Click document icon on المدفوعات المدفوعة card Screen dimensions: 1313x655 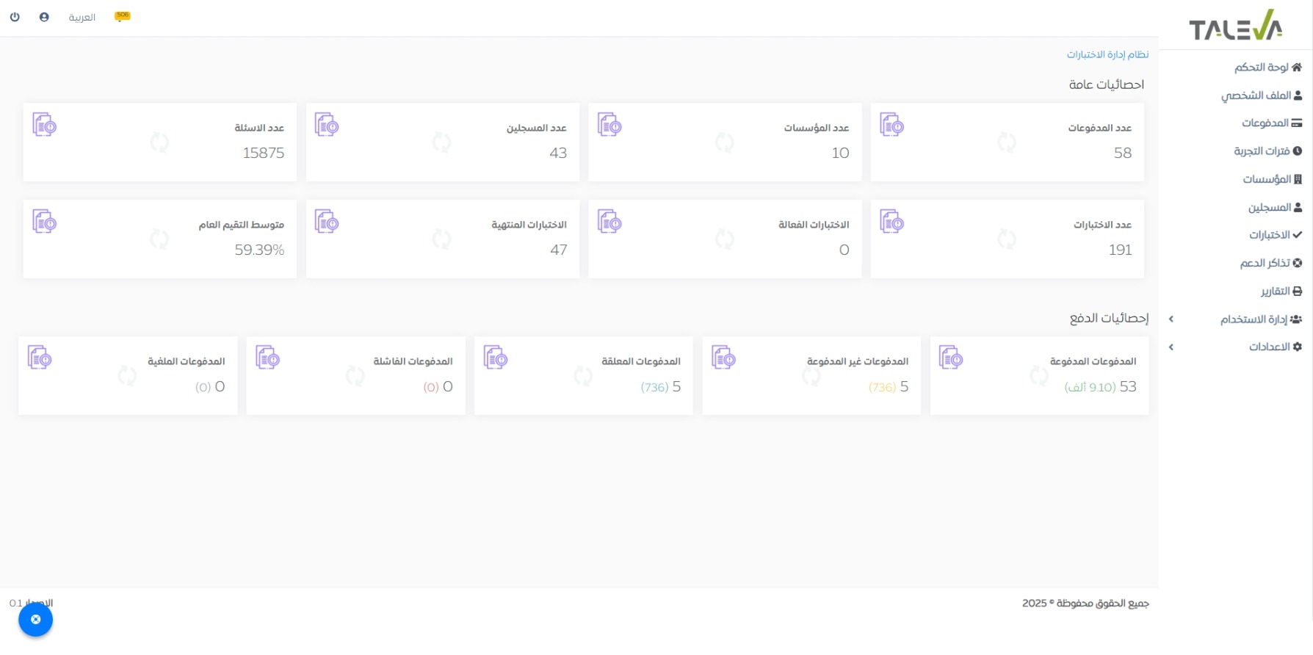pyautogui.click(x=951, y=358)
